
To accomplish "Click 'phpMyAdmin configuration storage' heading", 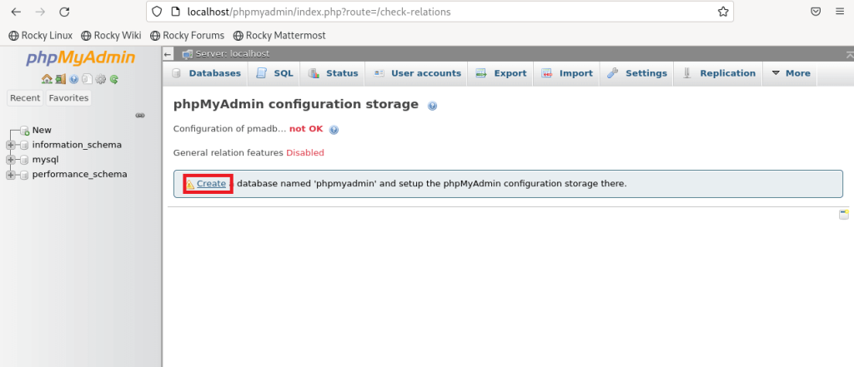I will click(296, 104).
